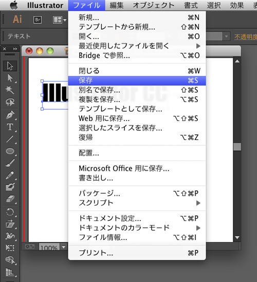Choose テンプレートとして保存...
257x282 pixels.
coord(137,109)
